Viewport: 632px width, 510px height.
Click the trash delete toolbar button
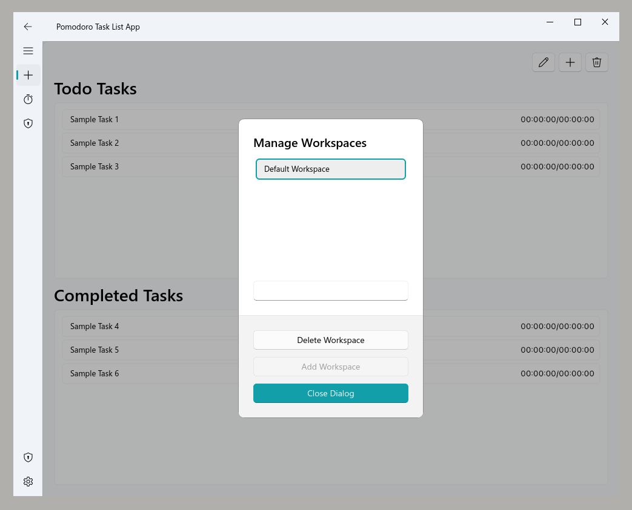coord(596,62)
